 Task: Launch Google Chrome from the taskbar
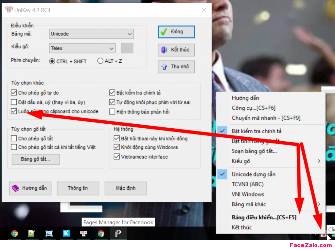[x=15, y=234]
